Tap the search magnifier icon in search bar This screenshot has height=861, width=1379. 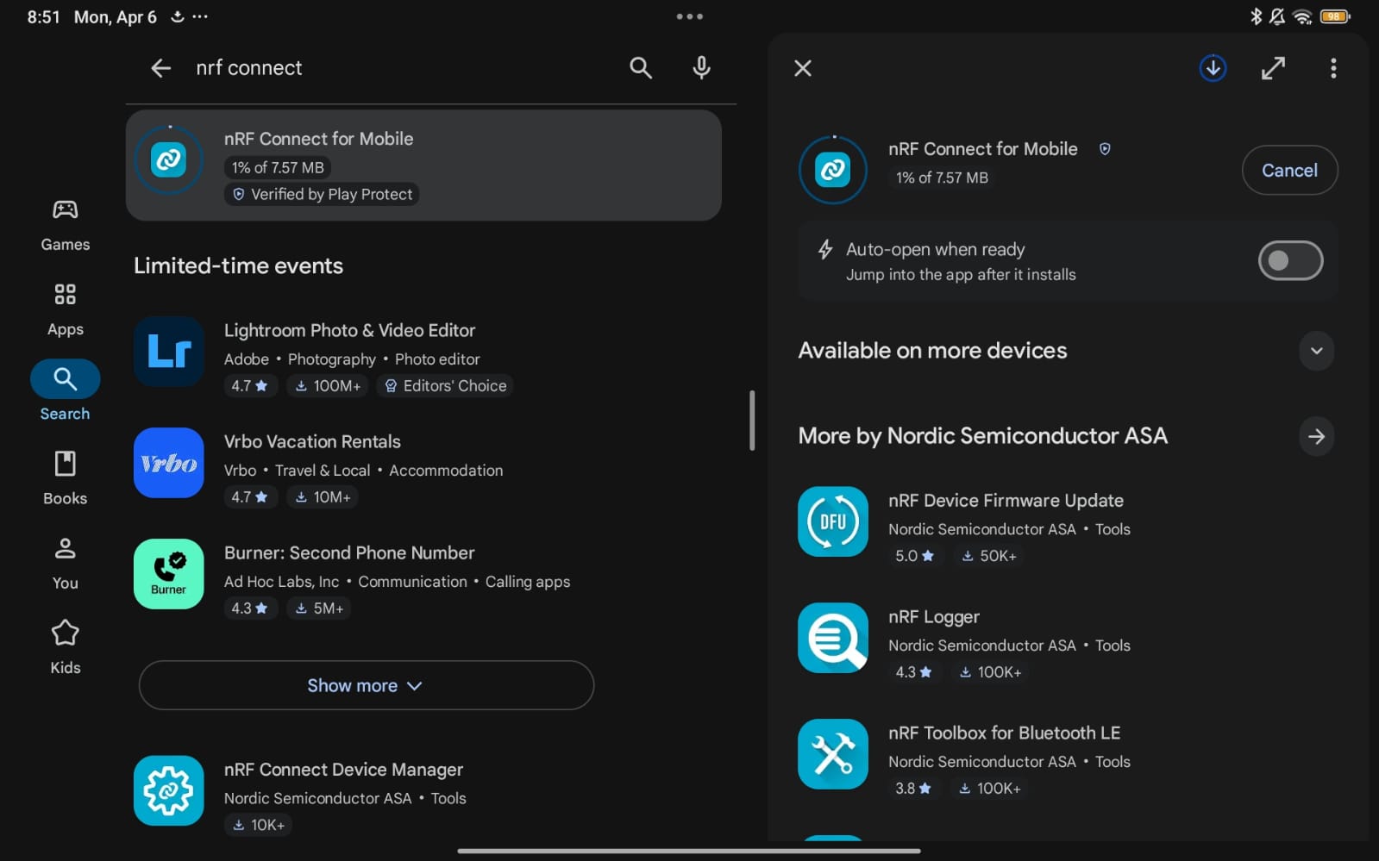tap(640, 68)
